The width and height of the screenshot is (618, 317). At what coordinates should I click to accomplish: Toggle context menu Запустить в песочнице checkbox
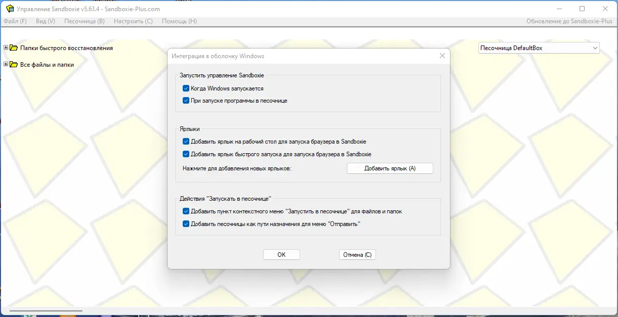coord(186,211)
